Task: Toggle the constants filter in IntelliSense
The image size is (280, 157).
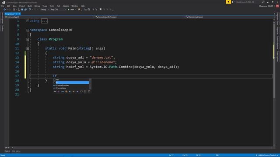Action: point(59,92)
